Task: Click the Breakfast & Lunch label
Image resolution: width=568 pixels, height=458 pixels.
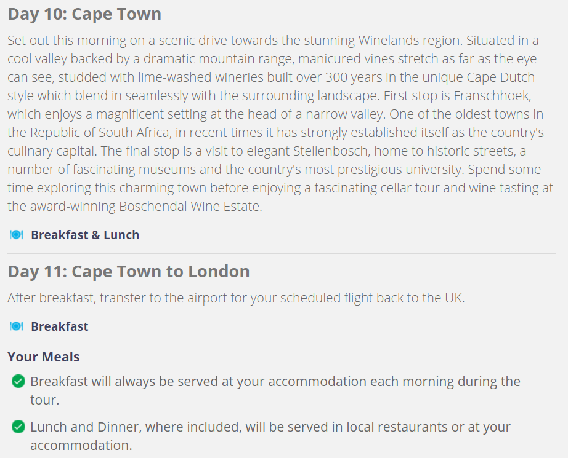Action: [x=85, y=235]
